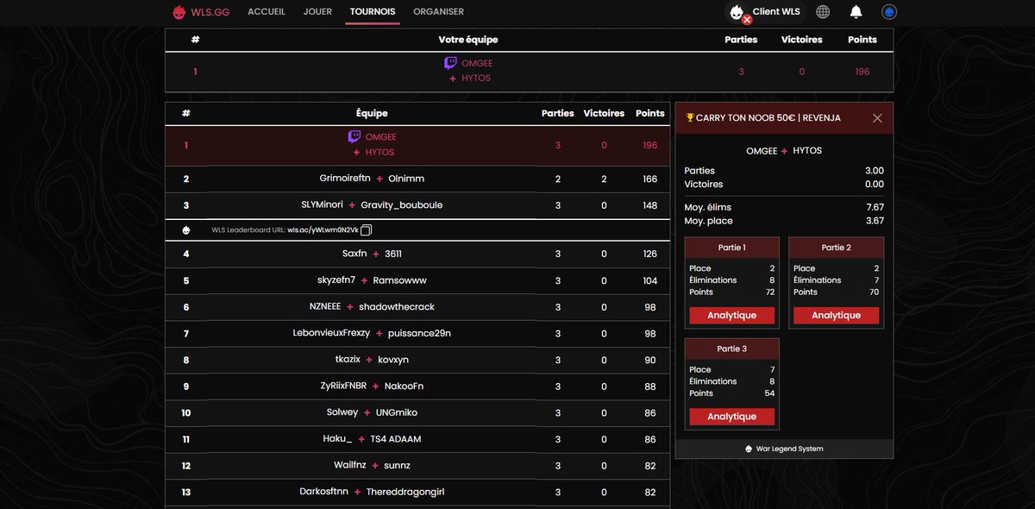Open the Client WLS status icon
The width and height of the screenshot is (1035, 509).
click(738, 13)
